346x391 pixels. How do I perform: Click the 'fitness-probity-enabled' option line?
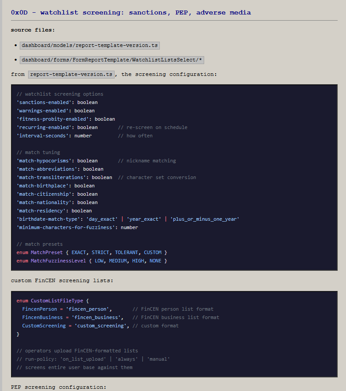(66, 119)
